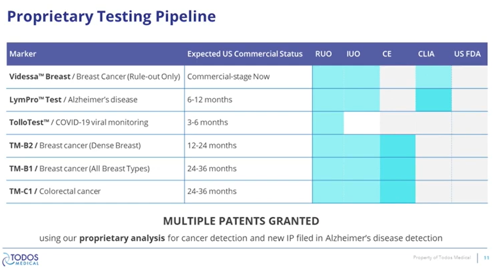Select the Expected US Commercial Status header
This screenshot has height=268, width=496.
pyautogui.click(x=244, y=54)
